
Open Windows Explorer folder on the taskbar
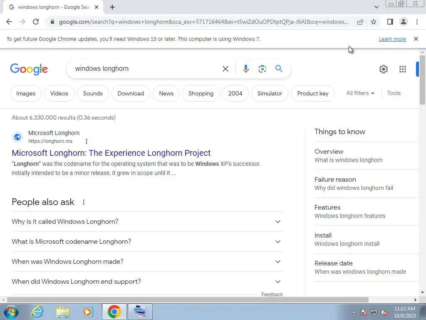(63, 312)
